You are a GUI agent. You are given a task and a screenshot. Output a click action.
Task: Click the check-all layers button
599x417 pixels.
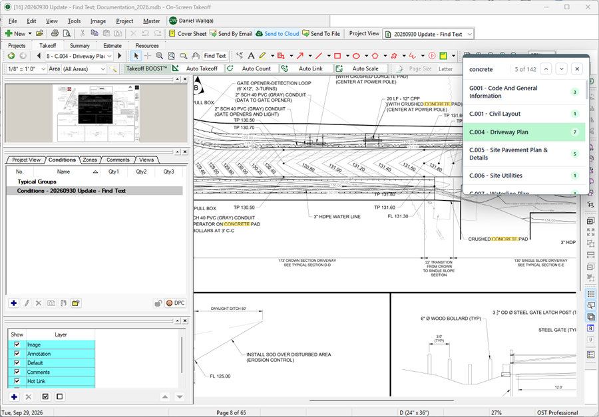tap(45, 397)
